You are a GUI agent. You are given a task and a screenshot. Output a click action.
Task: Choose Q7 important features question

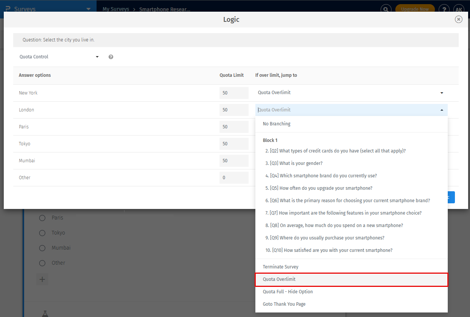point(352,213)
